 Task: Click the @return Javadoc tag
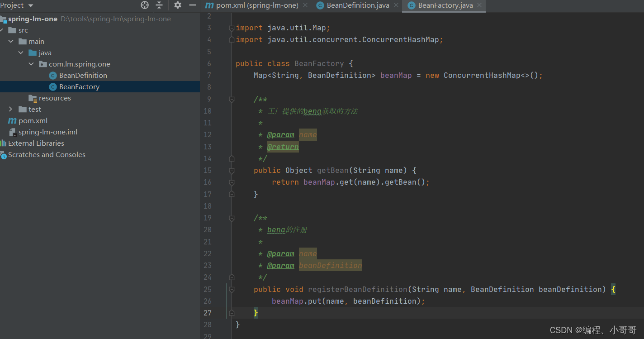pos(283,147)
